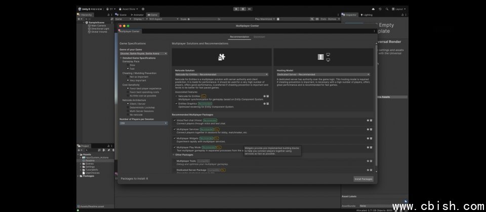Open the Hosting Model dropdown
This screenshot has height=212, width=486.
pos(323,75)
